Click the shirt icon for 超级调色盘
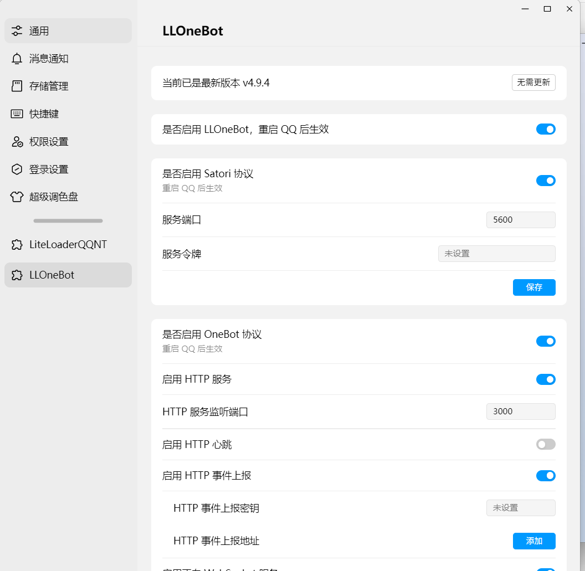The image size is (585, 571). [x=17, y=197]
